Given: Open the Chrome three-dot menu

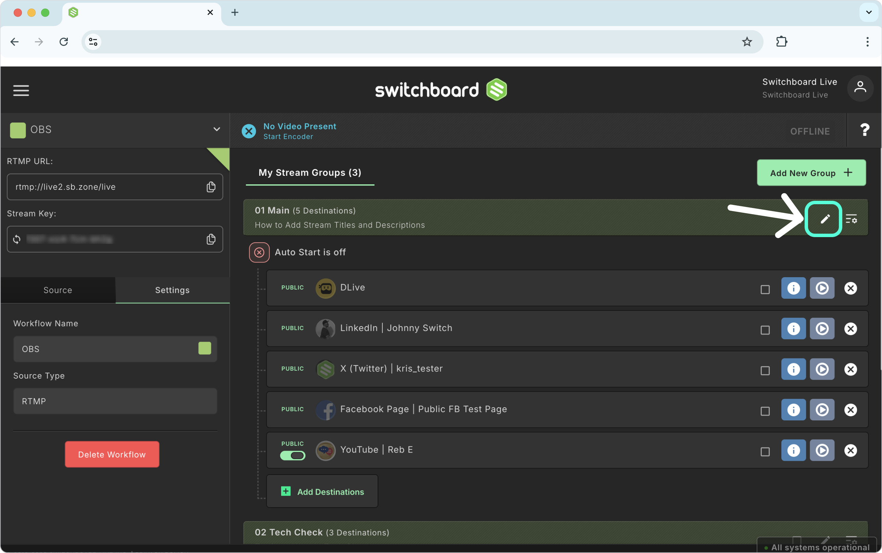Looking at the screenshot, I should point(867,42).
